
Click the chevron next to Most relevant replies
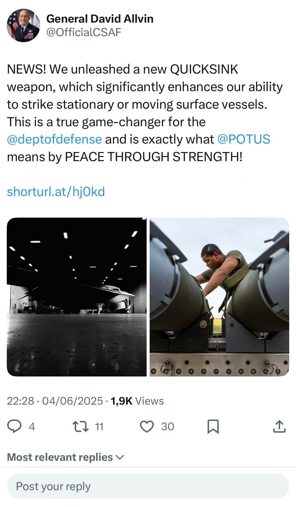(120, 458)
